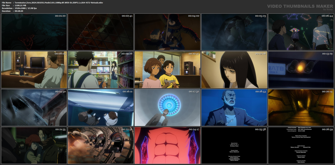Open the machinery tunnel thumbnail at 00:22:56
Image resolution: width=335 pixels, height=165 pixels.
tap(101, 145)
